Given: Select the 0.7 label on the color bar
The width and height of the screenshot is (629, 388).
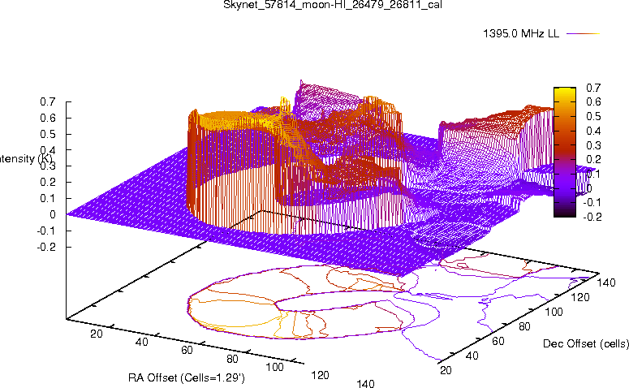Looking at the screenshot, I should pos(593,88).
